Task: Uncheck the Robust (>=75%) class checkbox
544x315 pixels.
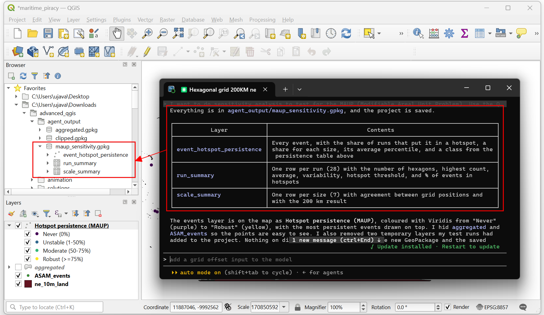Action: pyautogui.click(x=28, y=259)
